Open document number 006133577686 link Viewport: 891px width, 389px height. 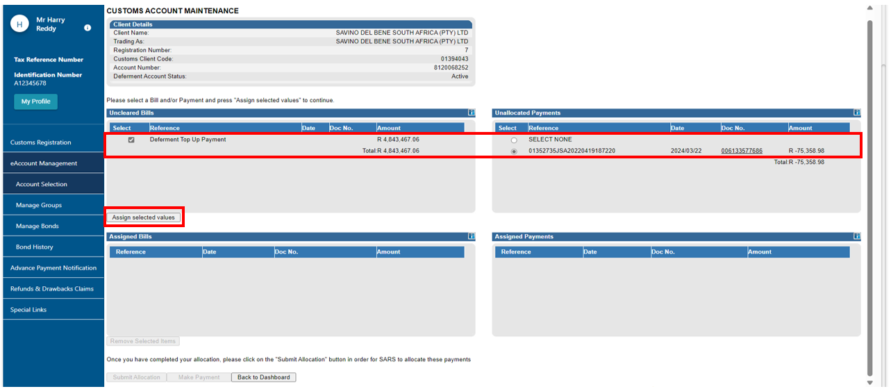pos(741,151)
